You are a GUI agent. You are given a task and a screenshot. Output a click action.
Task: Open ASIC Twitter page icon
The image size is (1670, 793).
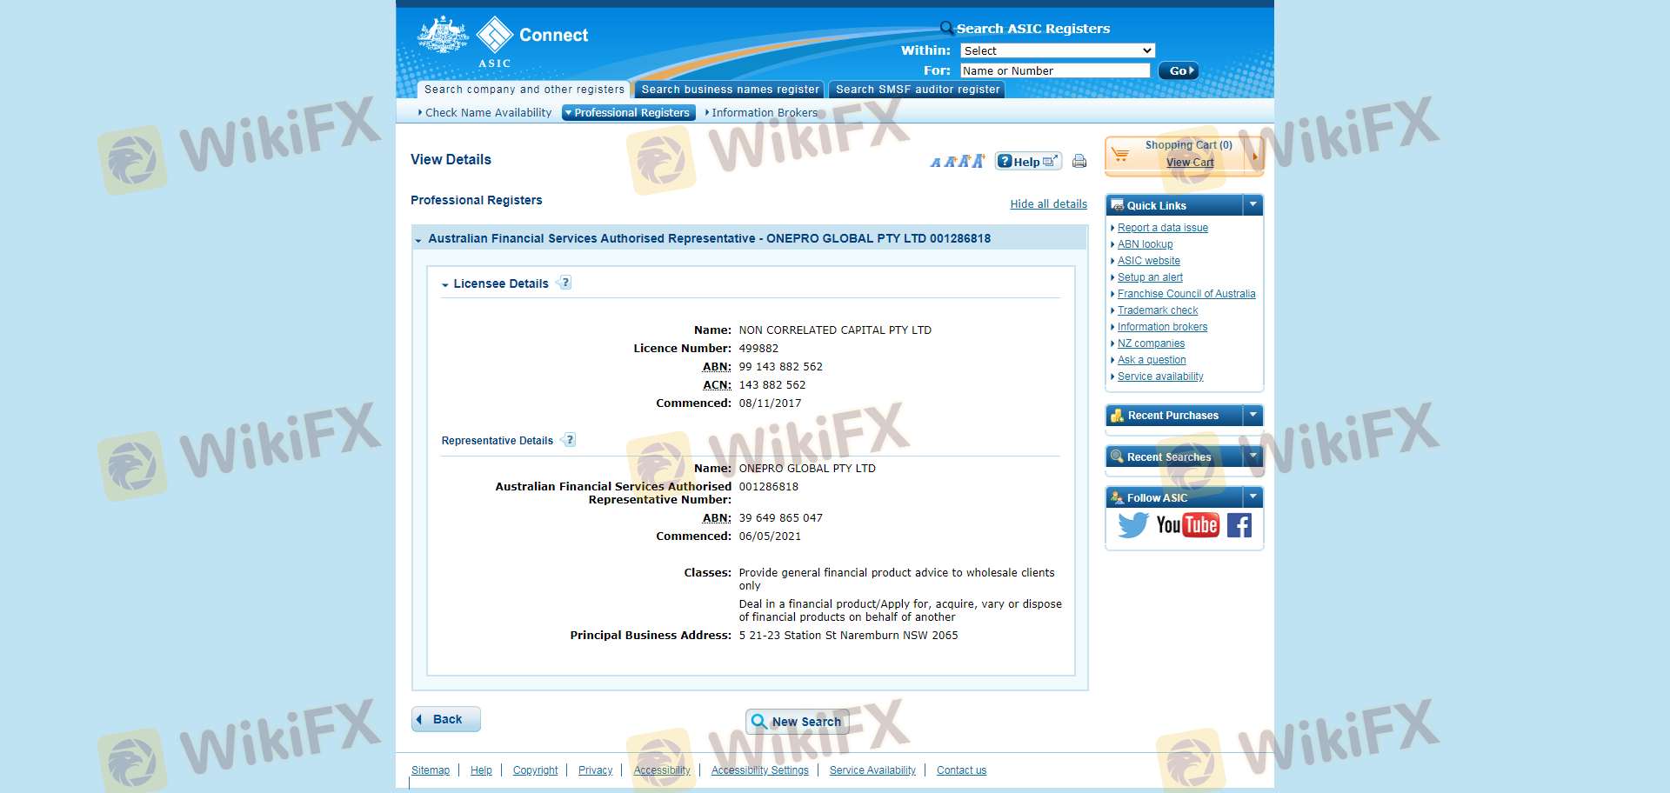click(x=1132, y=525)
